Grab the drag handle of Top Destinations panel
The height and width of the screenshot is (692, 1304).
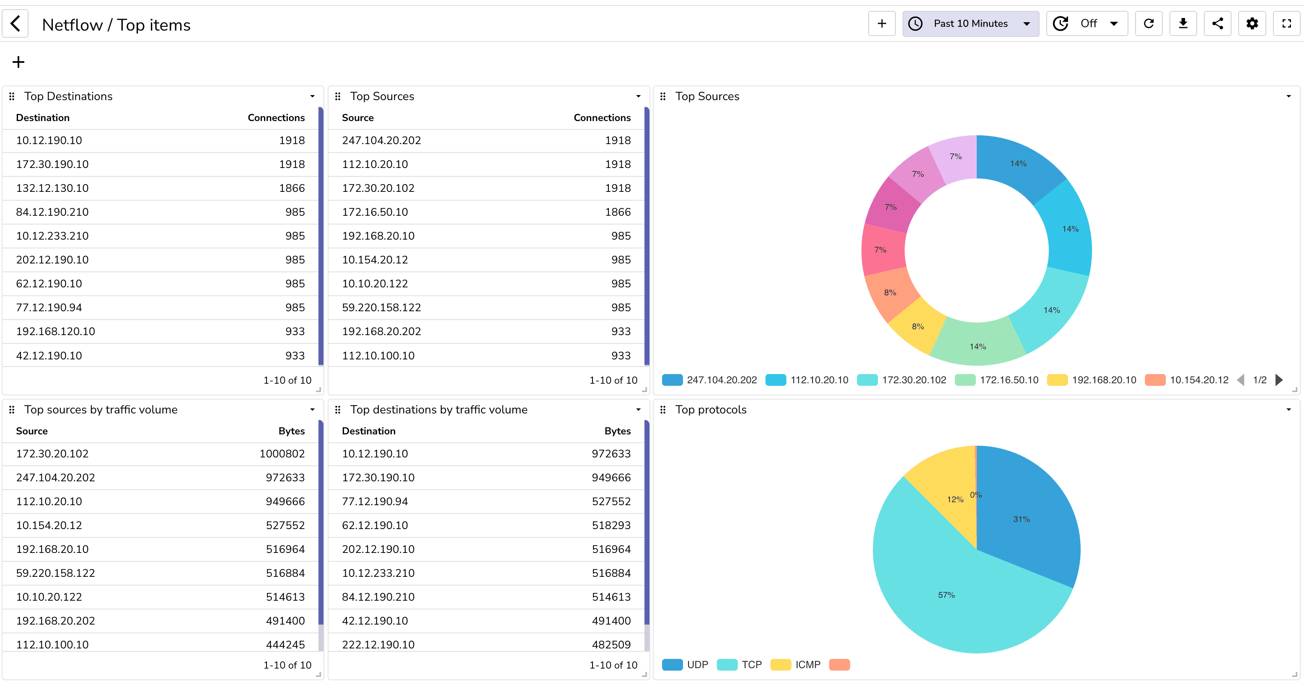(12, 96)
